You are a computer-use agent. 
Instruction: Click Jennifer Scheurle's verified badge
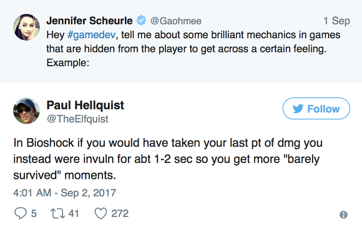click(141, 21)
